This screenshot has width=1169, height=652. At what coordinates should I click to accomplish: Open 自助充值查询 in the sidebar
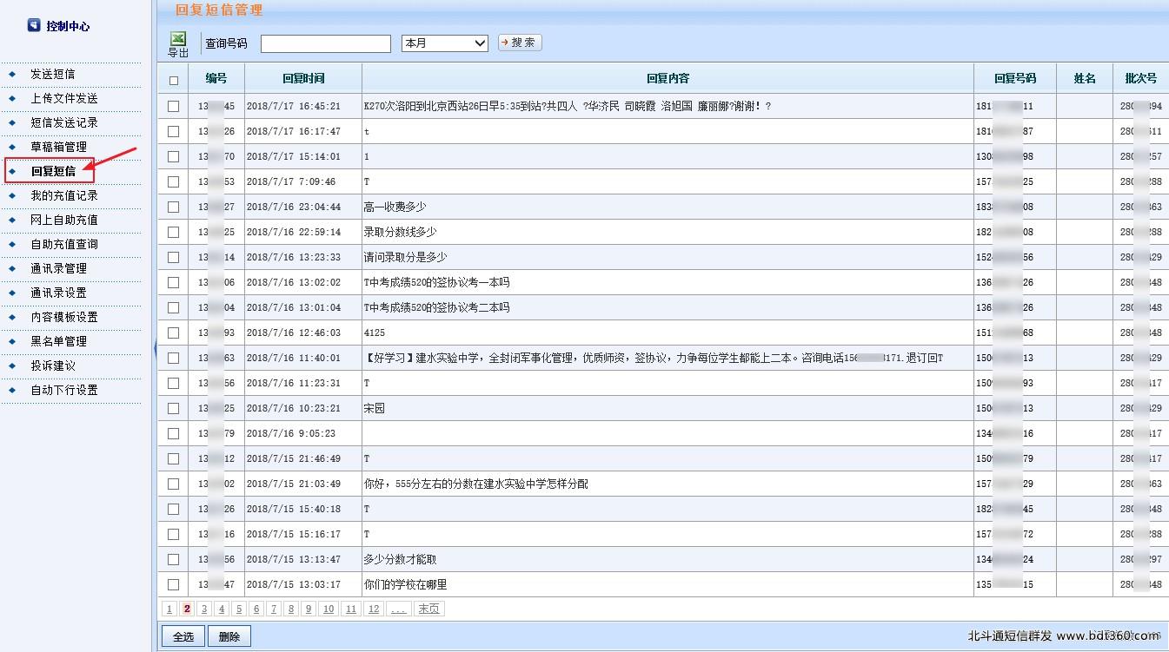(x=64, y=244)
